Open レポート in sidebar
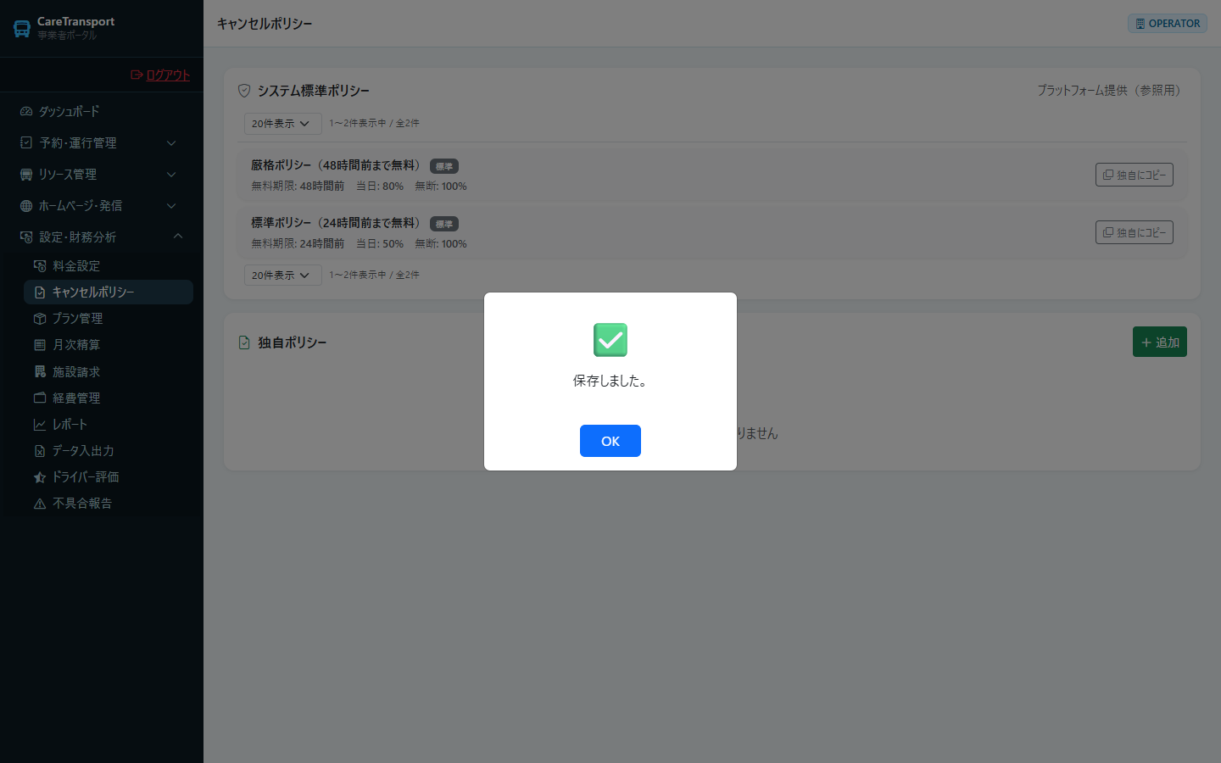The image size is (1221, 763). (109, 424)
